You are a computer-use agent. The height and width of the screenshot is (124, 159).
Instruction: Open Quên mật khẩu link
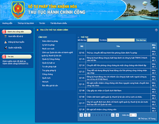15,48
